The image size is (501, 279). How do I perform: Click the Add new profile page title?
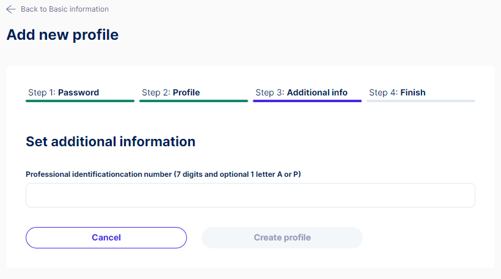pos(62,34)
